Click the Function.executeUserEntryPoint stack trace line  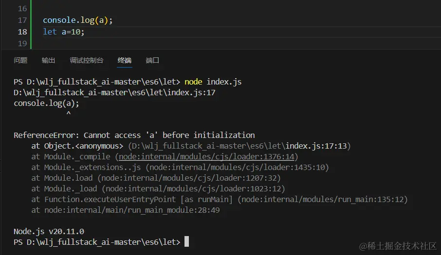[220, 199]
